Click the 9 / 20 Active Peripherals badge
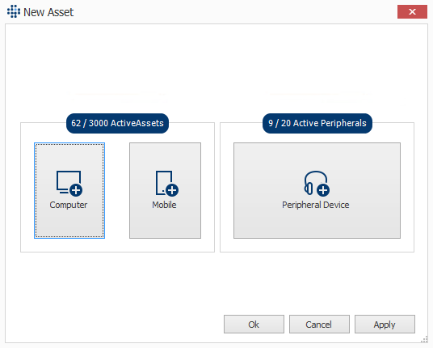433x348 pixels. (x=317, y=123)
